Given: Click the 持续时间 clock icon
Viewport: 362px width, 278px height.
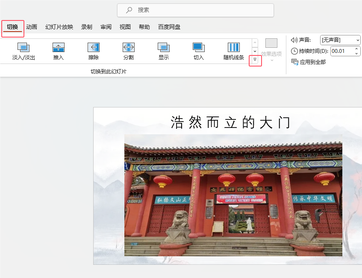Looking at the screenshot, I should tap(294, 51).
